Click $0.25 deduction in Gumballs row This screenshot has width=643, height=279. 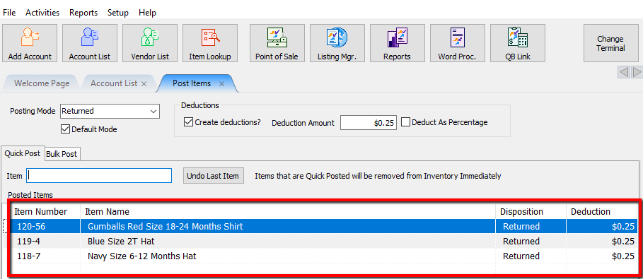point(623,226)
